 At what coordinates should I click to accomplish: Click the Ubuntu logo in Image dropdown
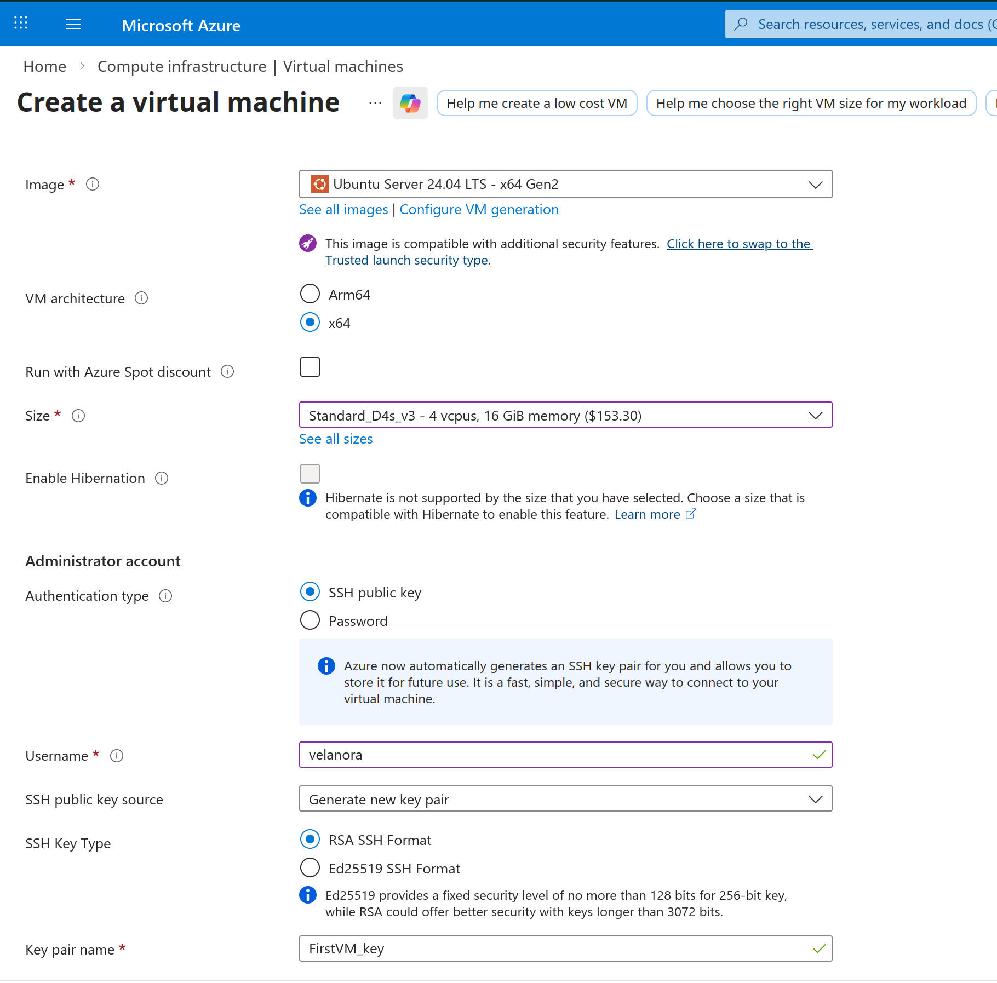click(x=319, y=184)
